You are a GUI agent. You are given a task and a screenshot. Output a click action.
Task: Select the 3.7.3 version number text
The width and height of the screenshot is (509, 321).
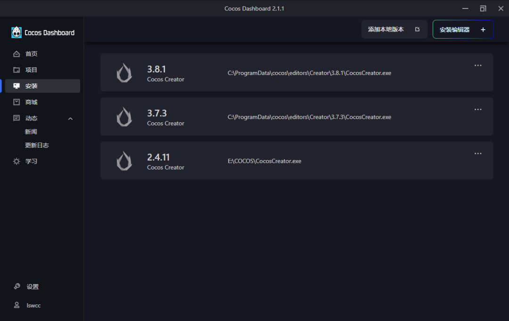click(x=157, y=113)
